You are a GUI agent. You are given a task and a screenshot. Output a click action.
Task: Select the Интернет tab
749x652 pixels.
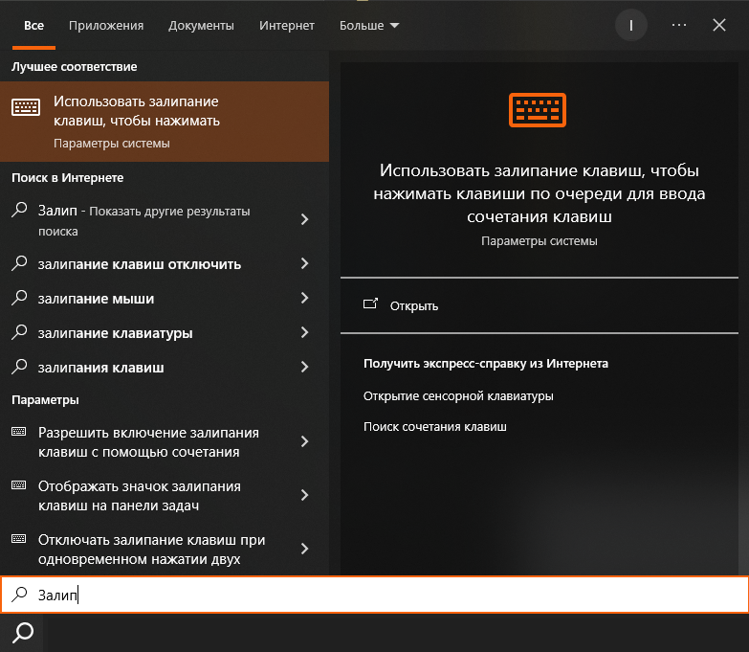[286, 26]
